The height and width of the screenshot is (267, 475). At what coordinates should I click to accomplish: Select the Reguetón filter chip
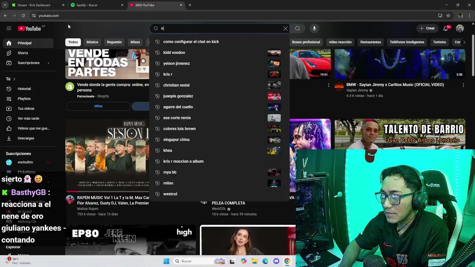(114, 42)
